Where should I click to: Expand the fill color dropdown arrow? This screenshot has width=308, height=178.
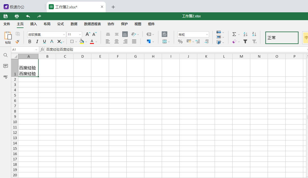click(86, 42)
